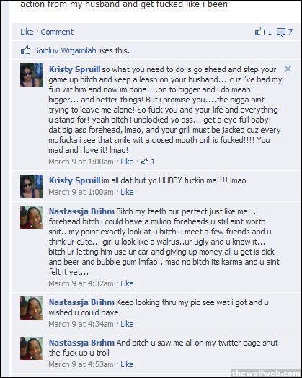
Task: Click the March 9 at 4:34am timestamp
Action: point(81,324)
